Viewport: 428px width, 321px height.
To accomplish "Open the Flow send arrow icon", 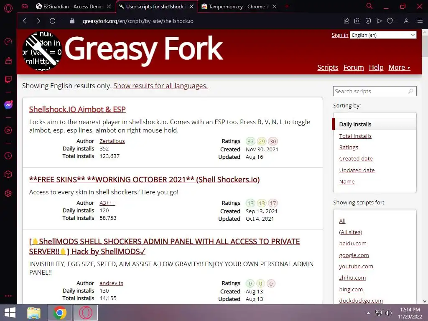I will tap(379, 21).
